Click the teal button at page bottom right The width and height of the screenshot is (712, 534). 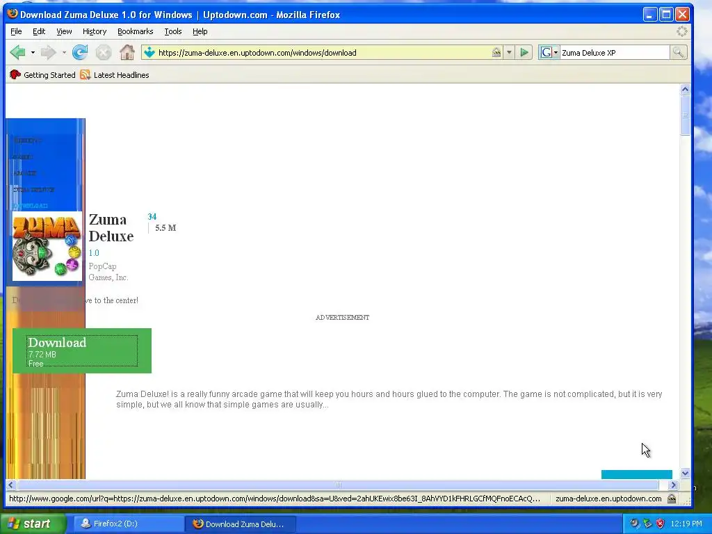point(637,474)
